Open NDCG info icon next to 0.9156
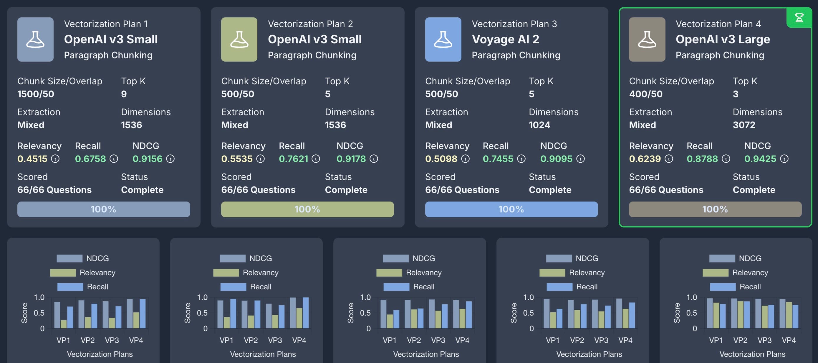 tap(170, 159)
